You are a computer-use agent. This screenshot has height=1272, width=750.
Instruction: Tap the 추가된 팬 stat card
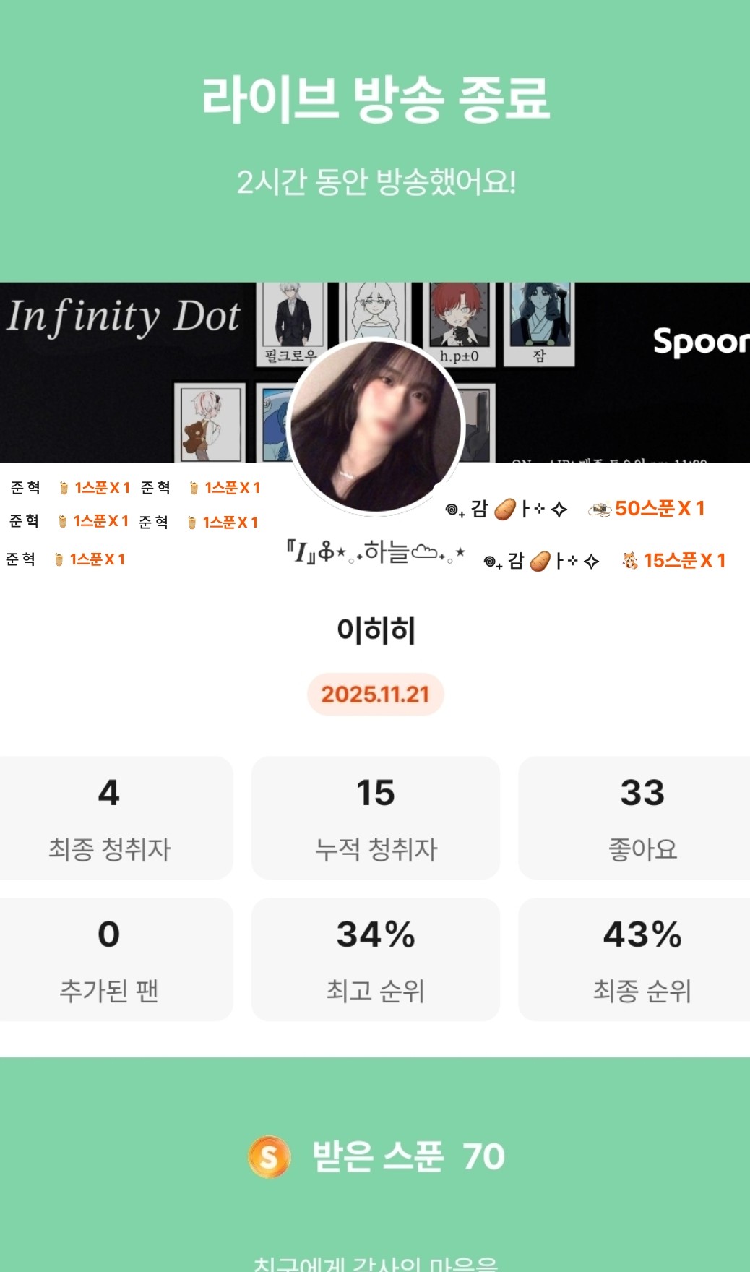point(110,960)
